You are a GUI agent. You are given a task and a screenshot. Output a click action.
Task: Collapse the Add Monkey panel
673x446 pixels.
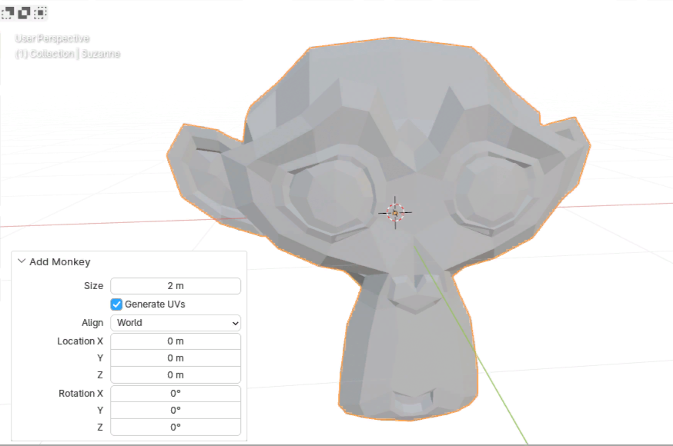point(22,261)
